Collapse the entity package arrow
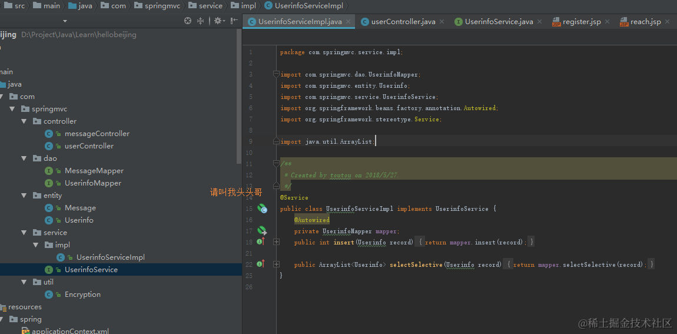The height and width of the screenshot is (334, 677). (24, 196)
